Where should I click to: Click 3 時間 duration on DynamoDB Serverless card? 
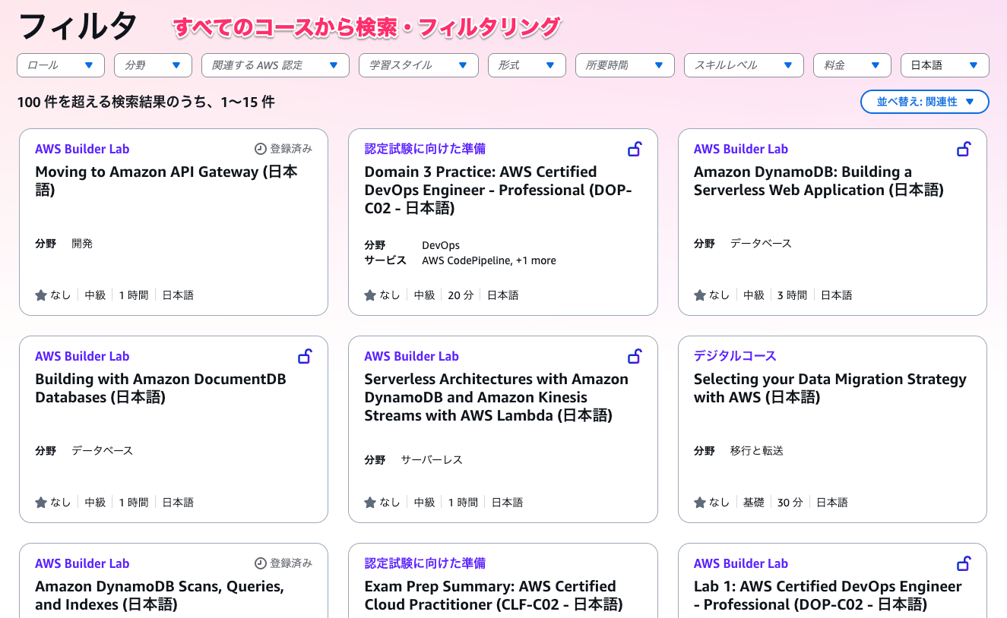pyautogui.click(x=792, y=295)
